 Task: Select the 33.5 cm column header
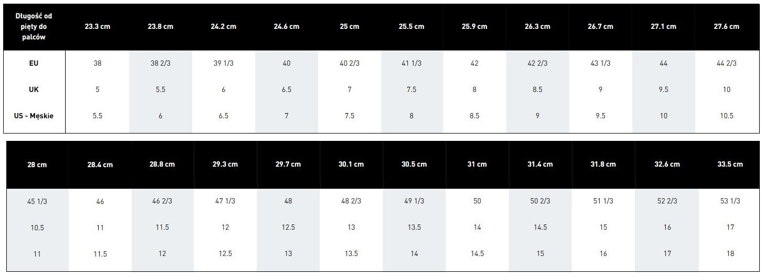[730, 165]
